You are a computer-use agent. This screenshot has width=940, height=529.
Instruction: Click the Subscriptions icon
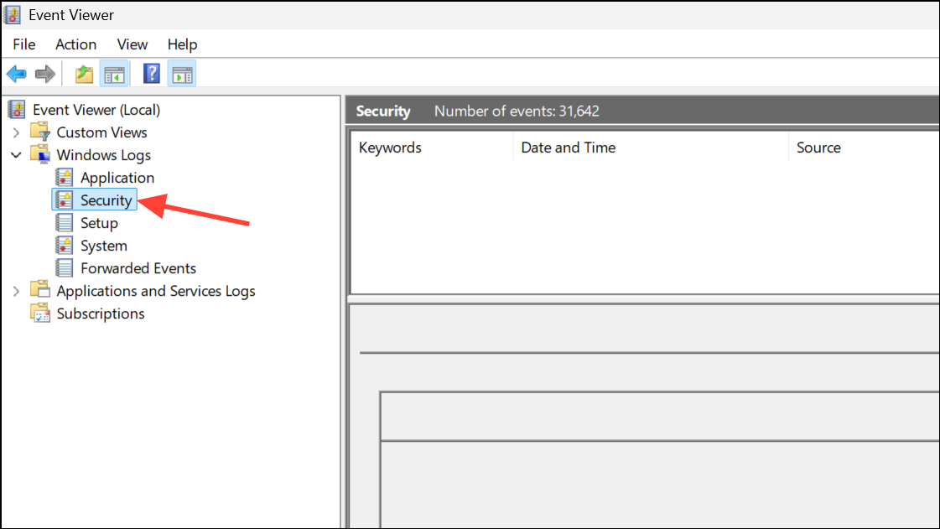(40, 313)
